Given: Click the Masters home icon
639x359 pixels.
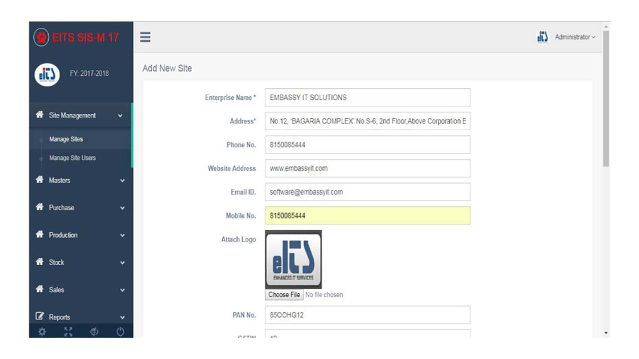Looking at the screenshot, I should (39, 180).
